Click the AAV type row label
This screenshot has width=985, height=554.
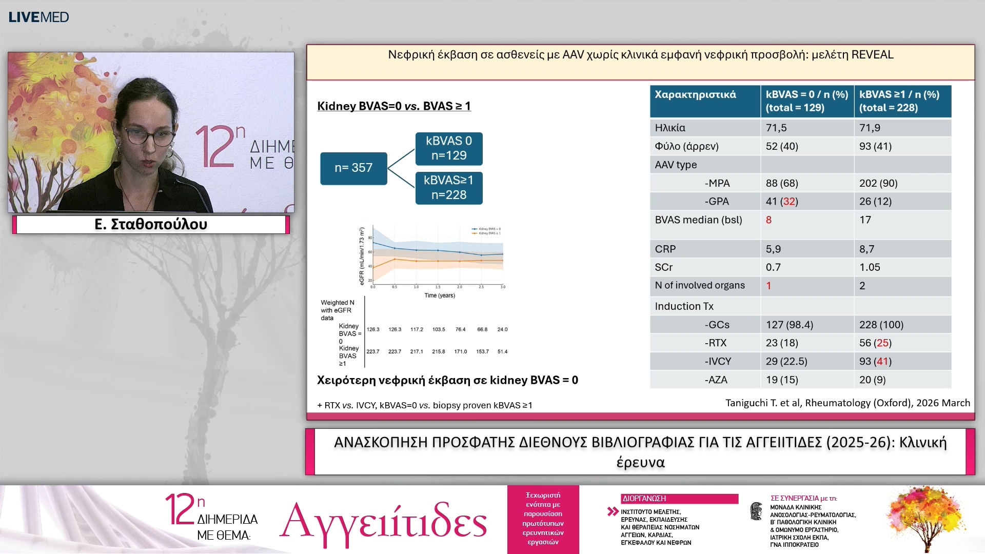coord(676,165)
